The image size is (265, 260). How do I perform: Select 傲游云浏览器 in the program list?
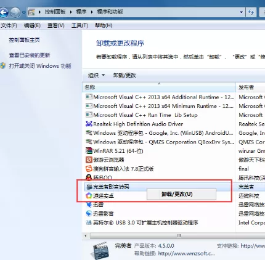(108, 160)
